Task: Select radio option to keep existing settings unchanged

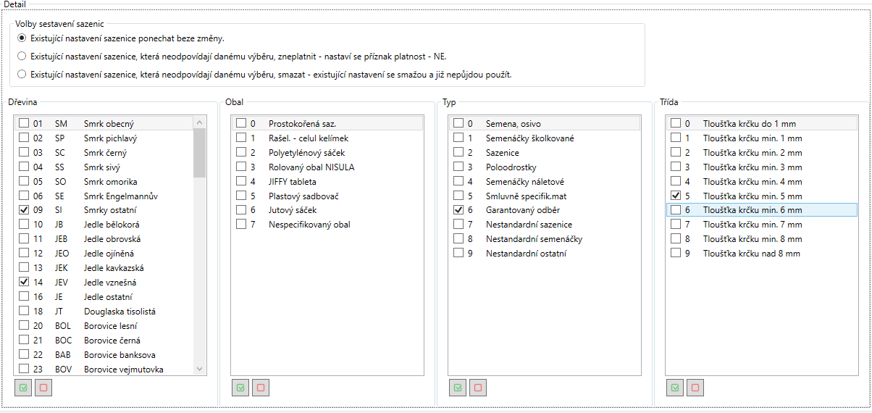Action: pyautogui.click(x=22, y=38)
